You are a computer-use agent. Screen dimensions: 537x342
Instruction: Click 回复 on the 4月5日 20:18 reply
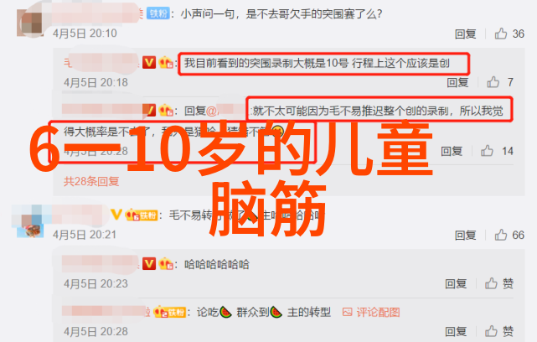coord(457,82)
